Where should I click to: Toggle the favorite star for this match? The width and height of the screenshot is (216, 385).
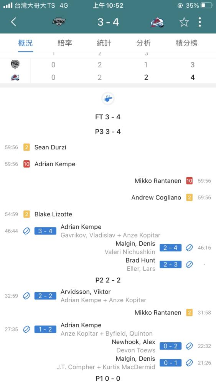[184, 22]
